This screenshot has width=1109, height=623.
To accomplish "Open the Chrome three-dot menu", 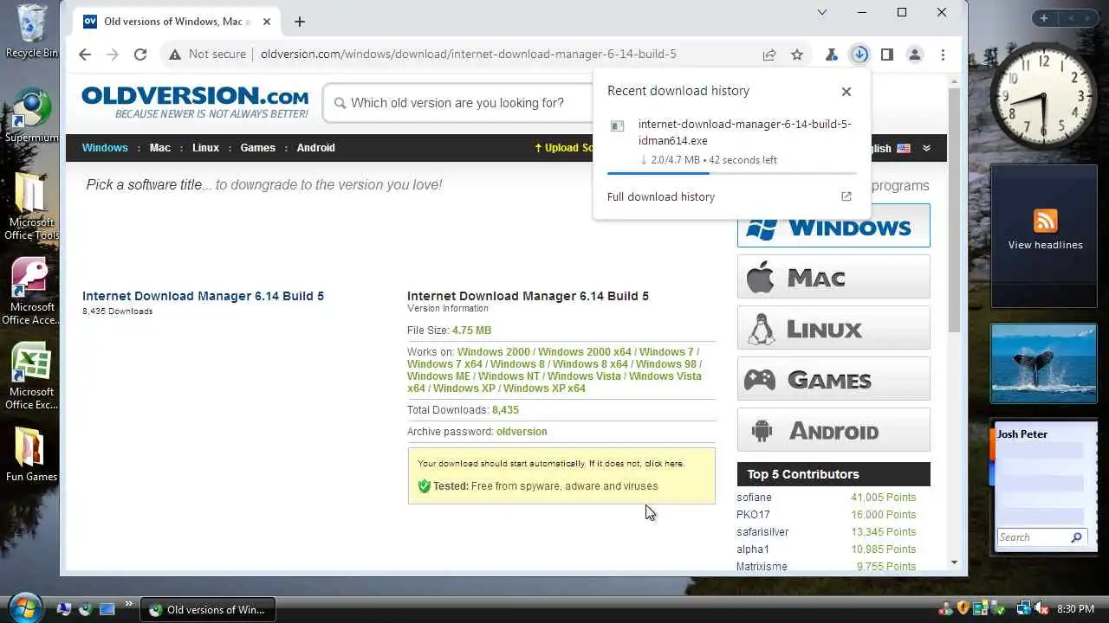I will pyautogui.click(x=943, y=55).
